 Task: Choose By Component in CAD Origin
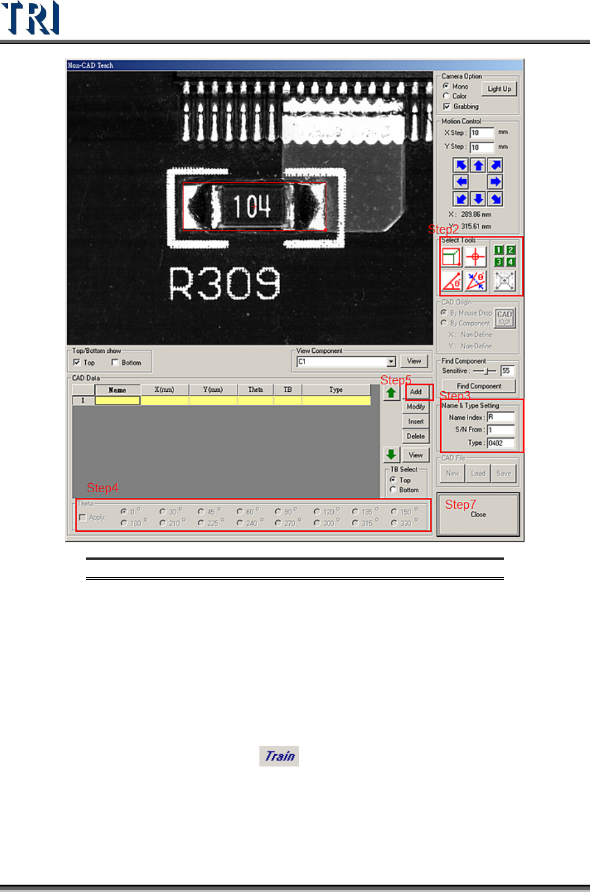tap(444, 323)
